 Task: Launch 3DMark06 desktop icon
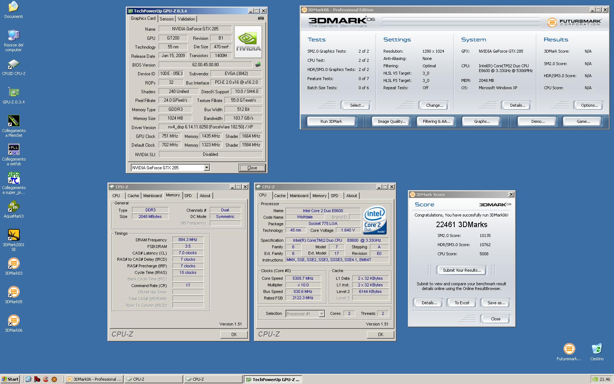[x=14, y=321]
